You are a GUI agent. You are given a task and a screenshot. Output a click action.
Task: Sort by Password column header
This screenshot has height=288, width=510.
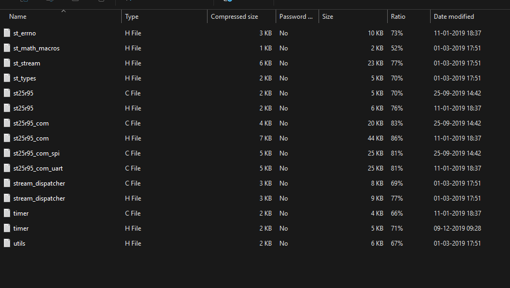297,17
